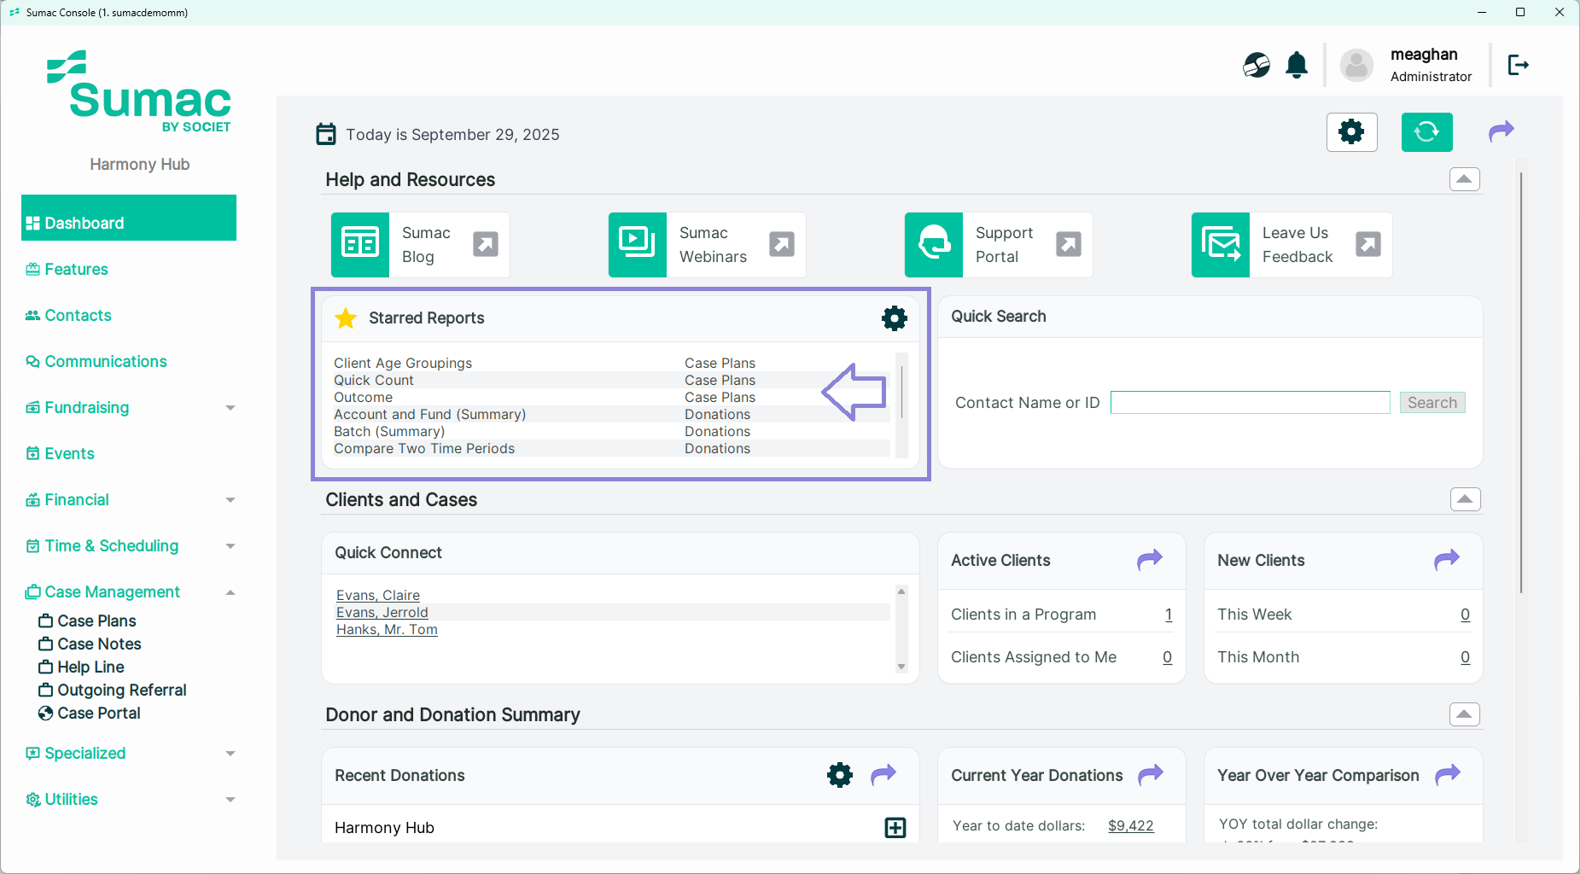Open dashboard settings gear at top
The image size is (1580, 874).
1351,132
